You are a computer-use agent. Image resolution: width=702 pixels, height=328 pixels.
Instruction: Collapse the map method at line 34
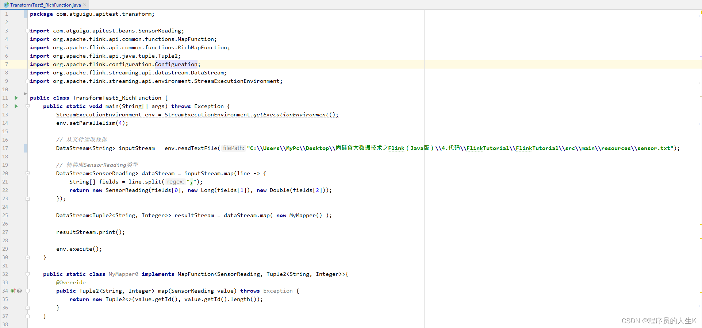pos(27,291)
